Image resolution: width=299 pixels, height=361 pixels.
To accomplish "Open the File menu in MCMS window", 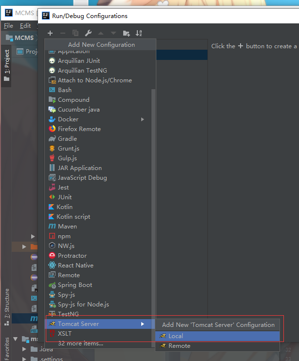I will (8, 26).
